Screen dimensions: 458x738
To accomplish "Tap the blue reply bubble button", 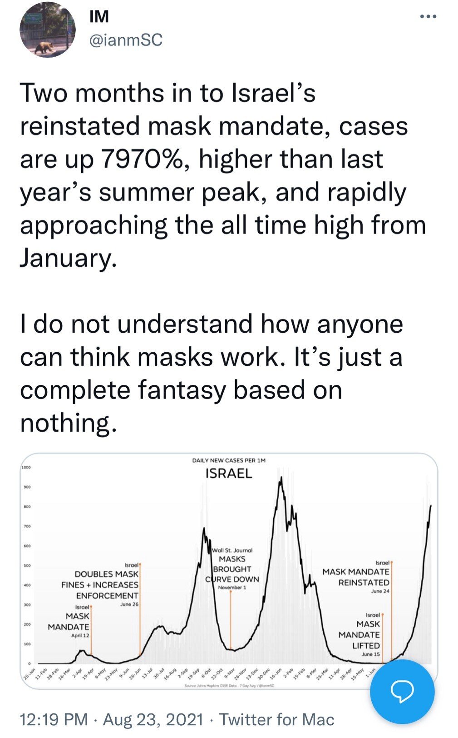I will point(402,691).
